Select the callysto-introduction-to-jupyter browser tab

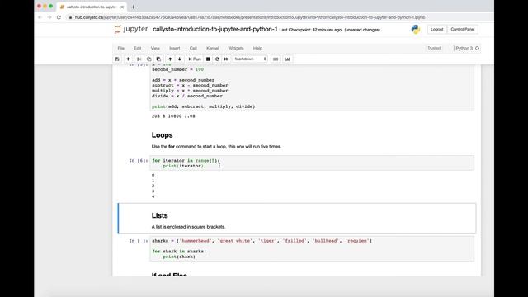92,7
